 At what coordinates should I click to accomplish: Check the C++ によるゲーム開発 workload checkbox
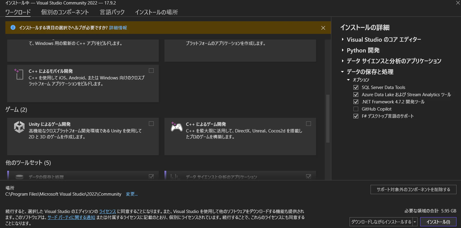tap(309, 124)
